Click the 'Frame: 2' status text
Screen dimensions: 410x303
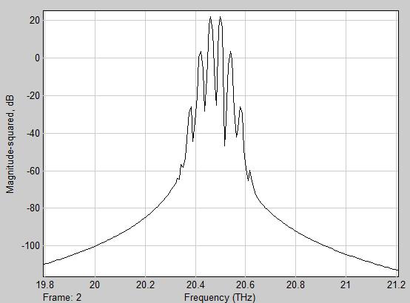click(x=62, y=297)
